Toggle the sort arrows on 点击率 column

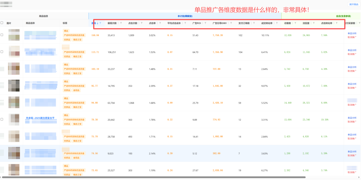(x=157, y=23)
